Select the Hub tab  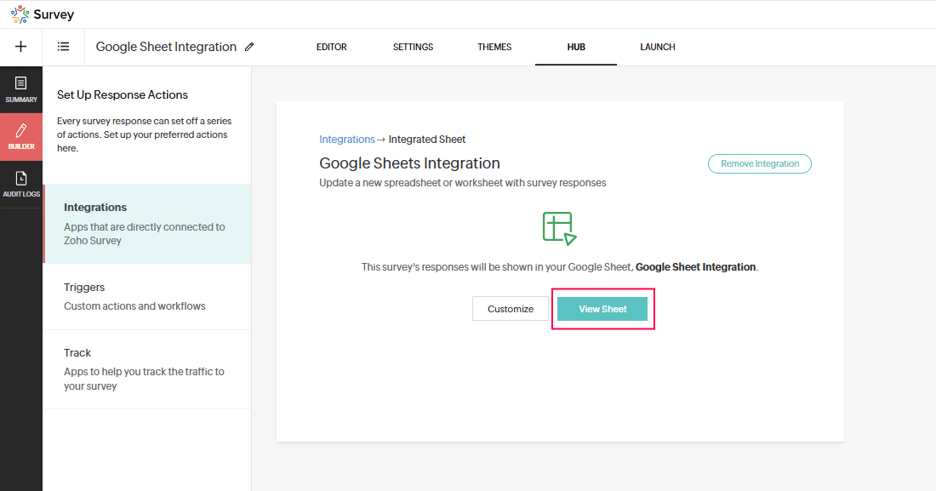pos(576,47)
